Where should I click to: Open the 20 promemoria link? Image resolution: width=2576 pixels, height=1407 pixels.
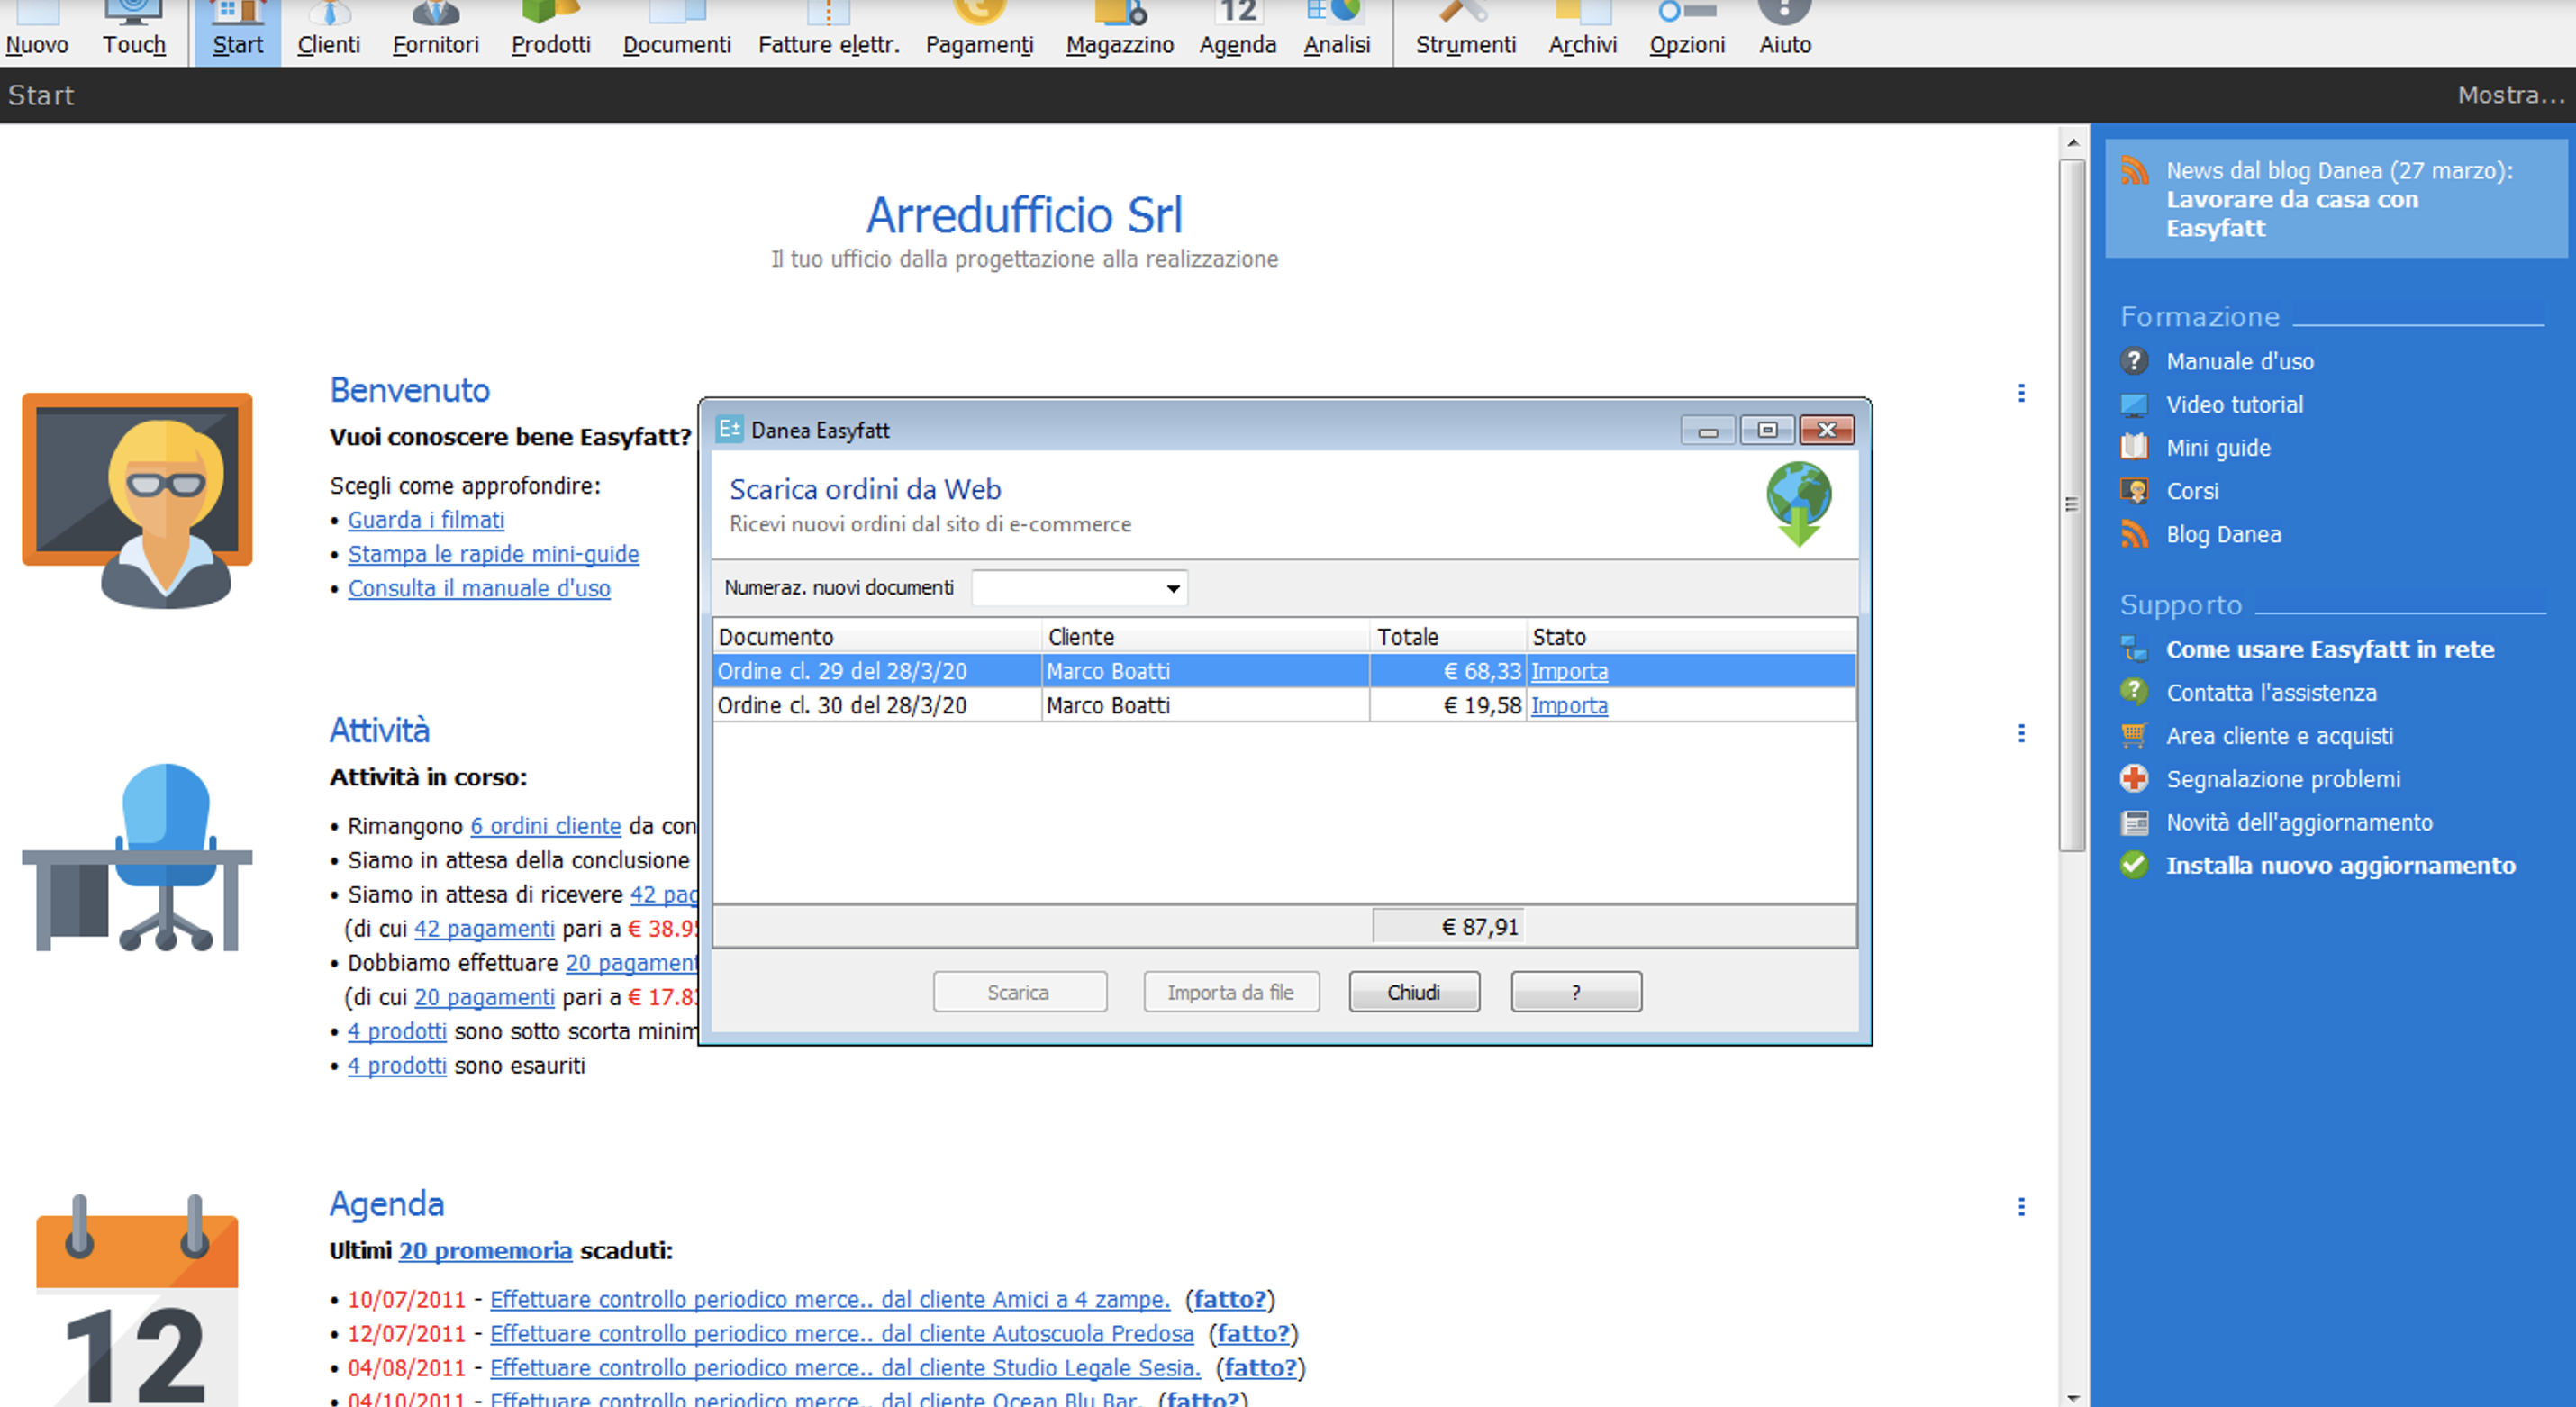point(485,1250)
